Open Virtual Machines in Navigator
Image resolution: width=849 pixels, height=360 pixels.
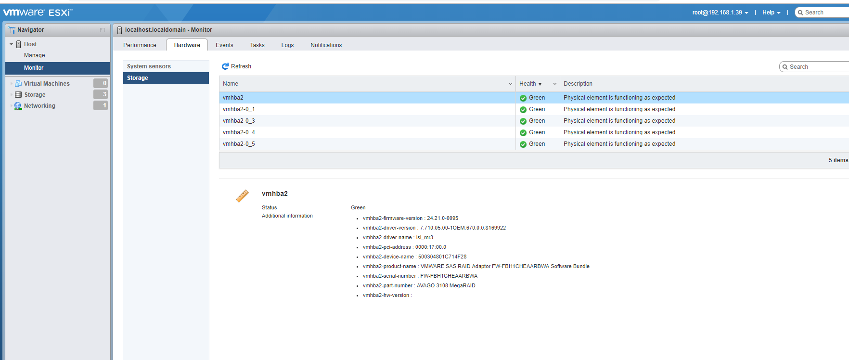[47, 84]
